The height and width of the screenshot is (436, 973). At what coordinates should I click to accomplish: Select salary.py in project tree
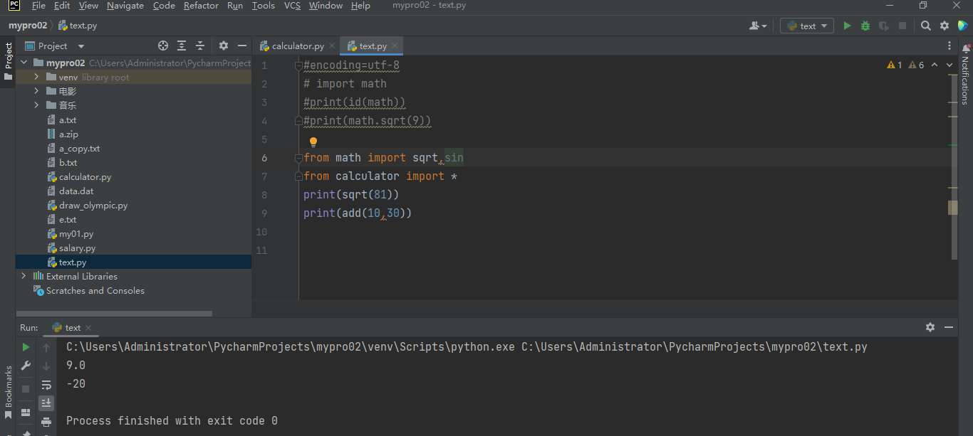tap(77, 248)
